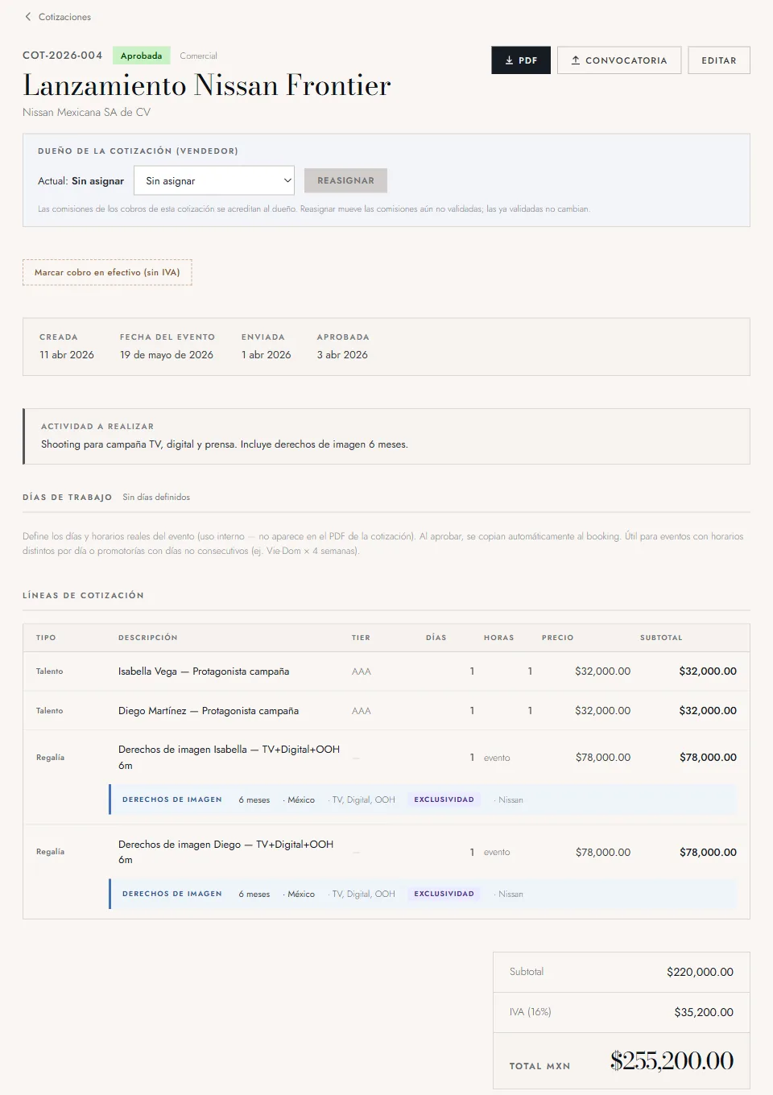This screenshot has height=1095, width=773.
Task: Click the total amount $255,200.00
Action: tap(672, 1060)
